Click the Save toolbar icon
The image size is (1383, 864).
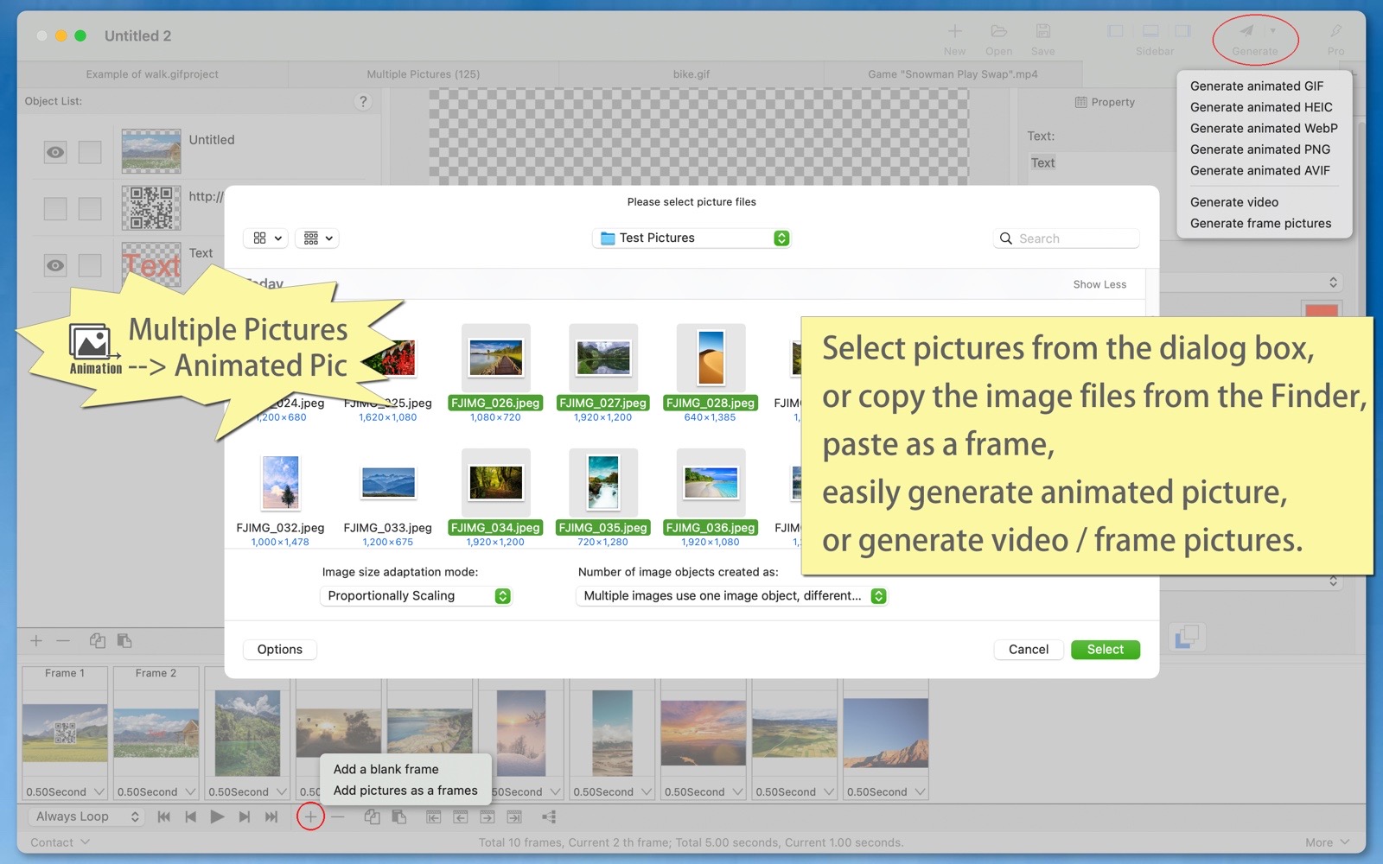click(x=1042, y=32)
